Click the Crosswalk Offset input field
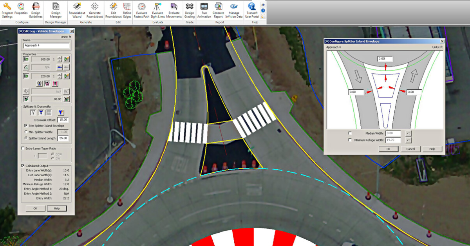470x246 pixels. pyautogui.click(x=63, y=119)
